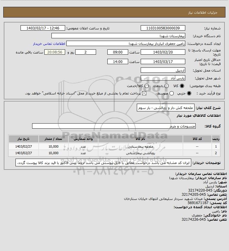Click the delivery city field 'پارس آباد'
The width and height of the screenshot is (229, 251).
click(163, 78)
